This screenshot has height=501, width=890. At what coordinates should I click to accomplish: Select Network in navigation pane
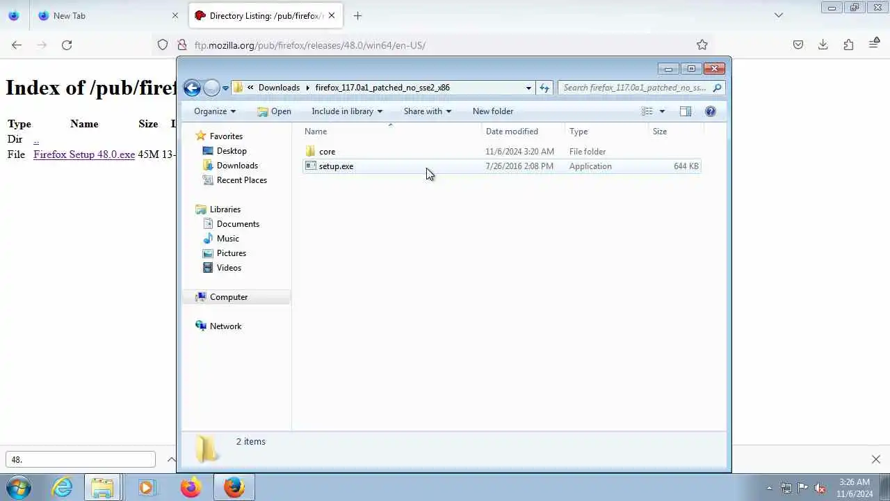click(x=225, y=326)
